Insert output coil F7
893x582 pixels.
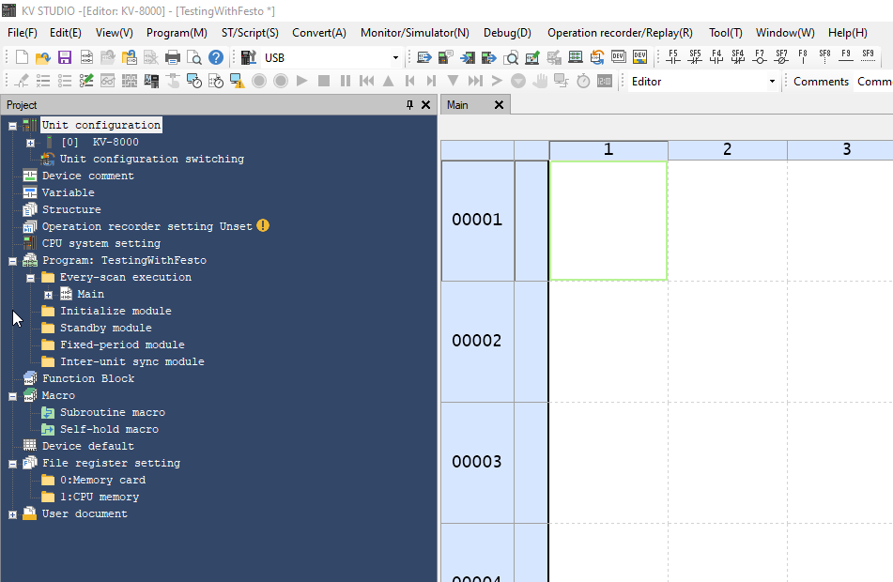pyautogui.click(x=760, y=56)
